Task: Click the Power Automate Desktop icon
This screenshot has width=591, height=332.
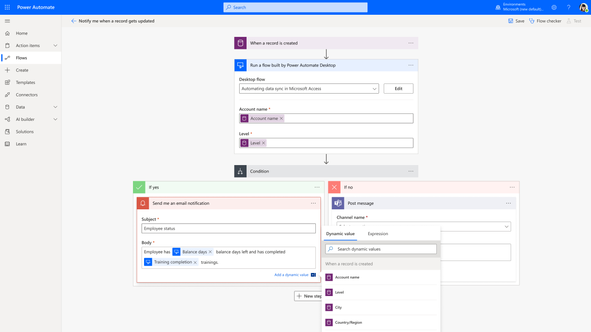Action: tap(241, 65)
